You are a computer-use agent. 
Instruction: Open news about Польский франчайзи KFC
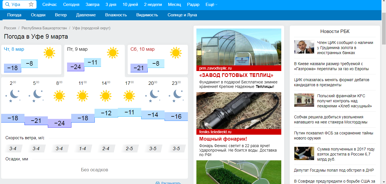click(x=344, y=101)
